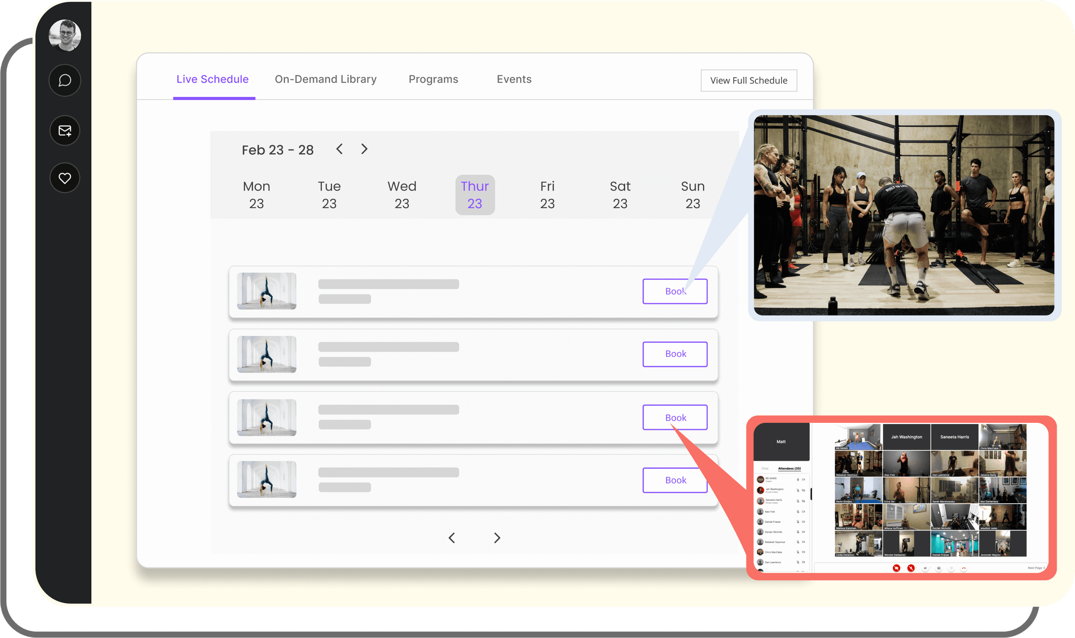Viewport: 1075px width, 638px height.
Task: Book the second class in list
Action: point(674,354)
